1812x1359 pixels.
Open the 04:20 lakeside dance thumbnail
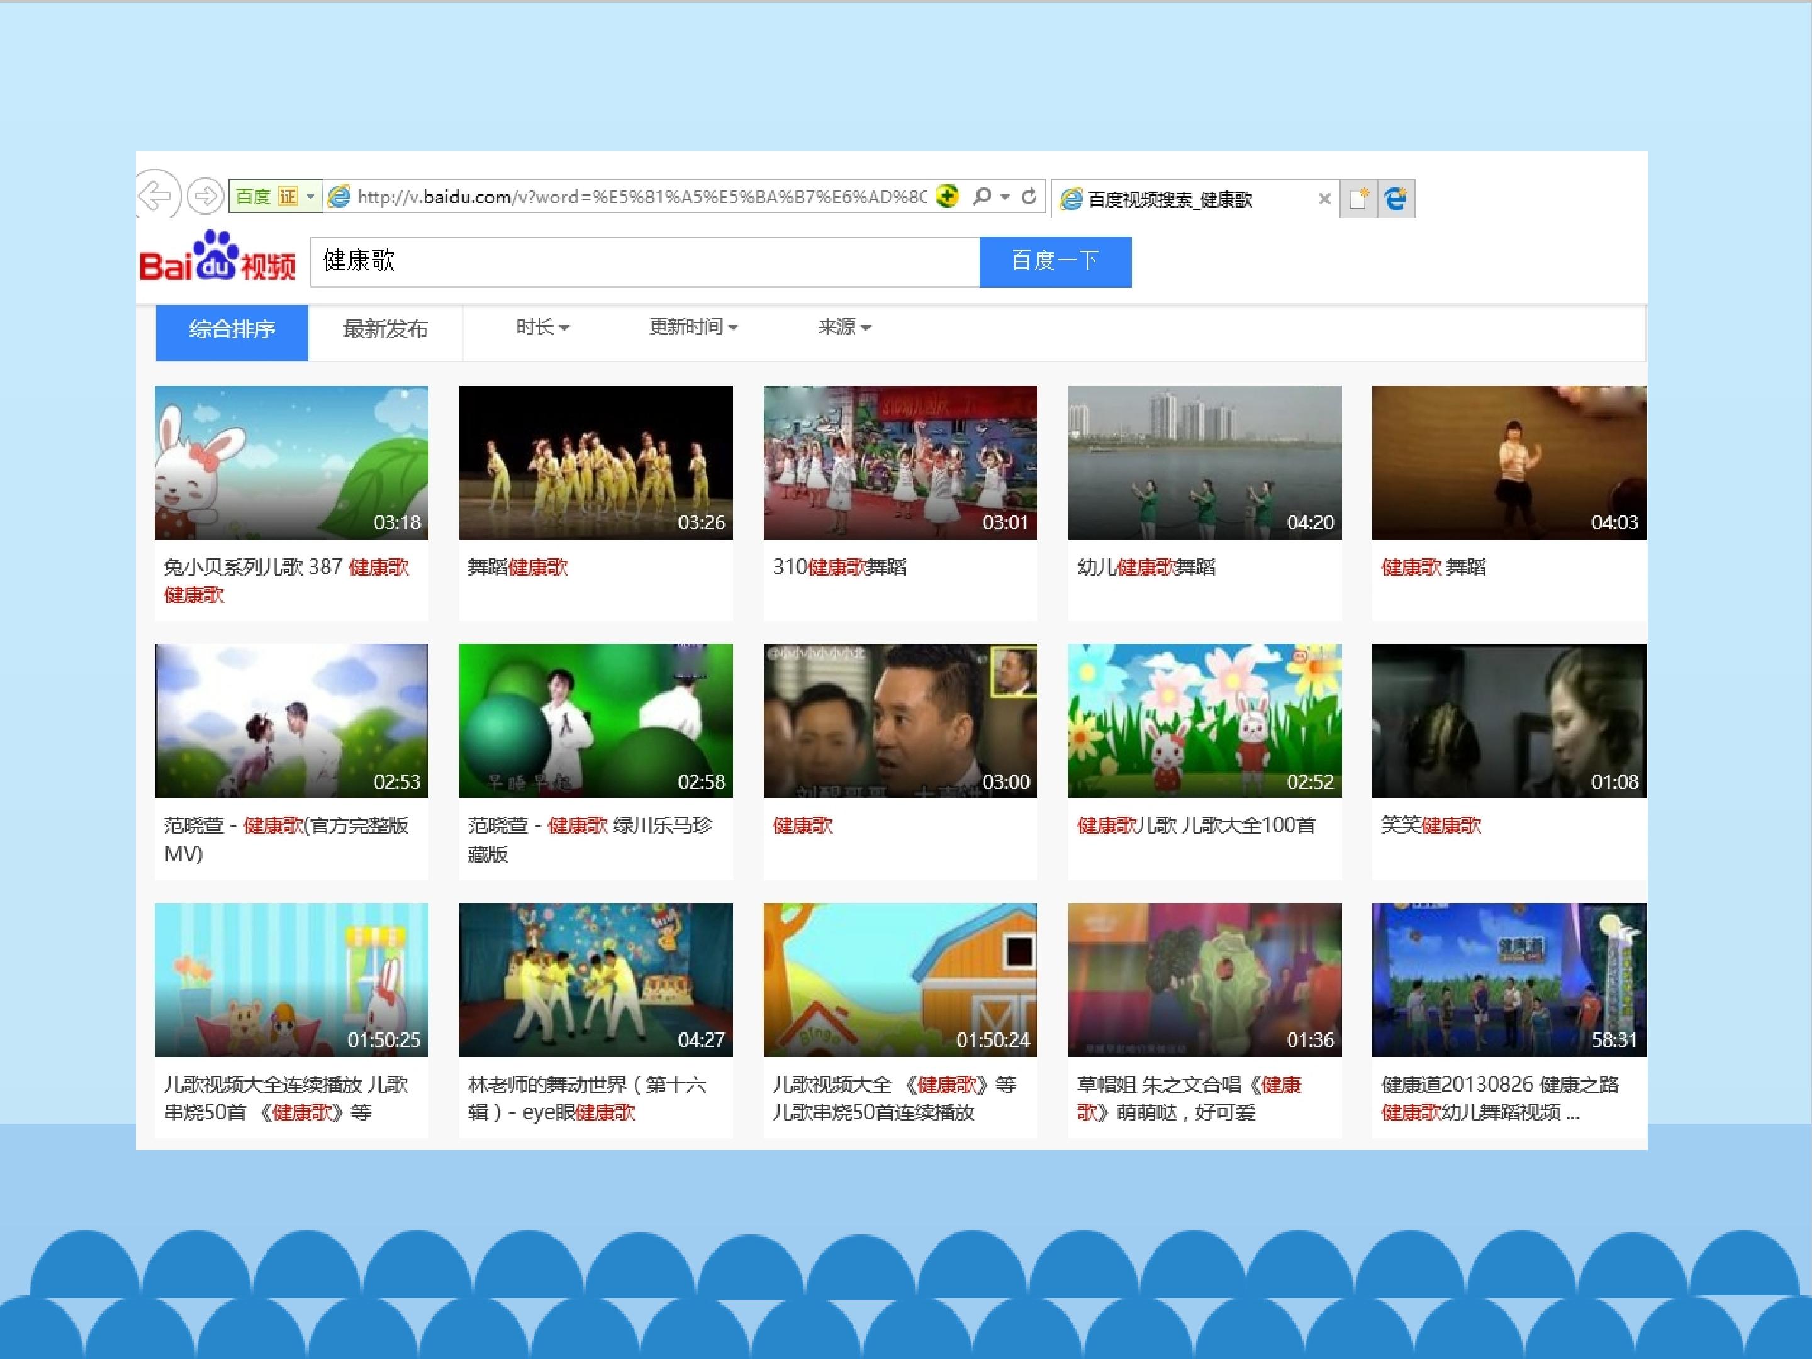[1204, 462]
